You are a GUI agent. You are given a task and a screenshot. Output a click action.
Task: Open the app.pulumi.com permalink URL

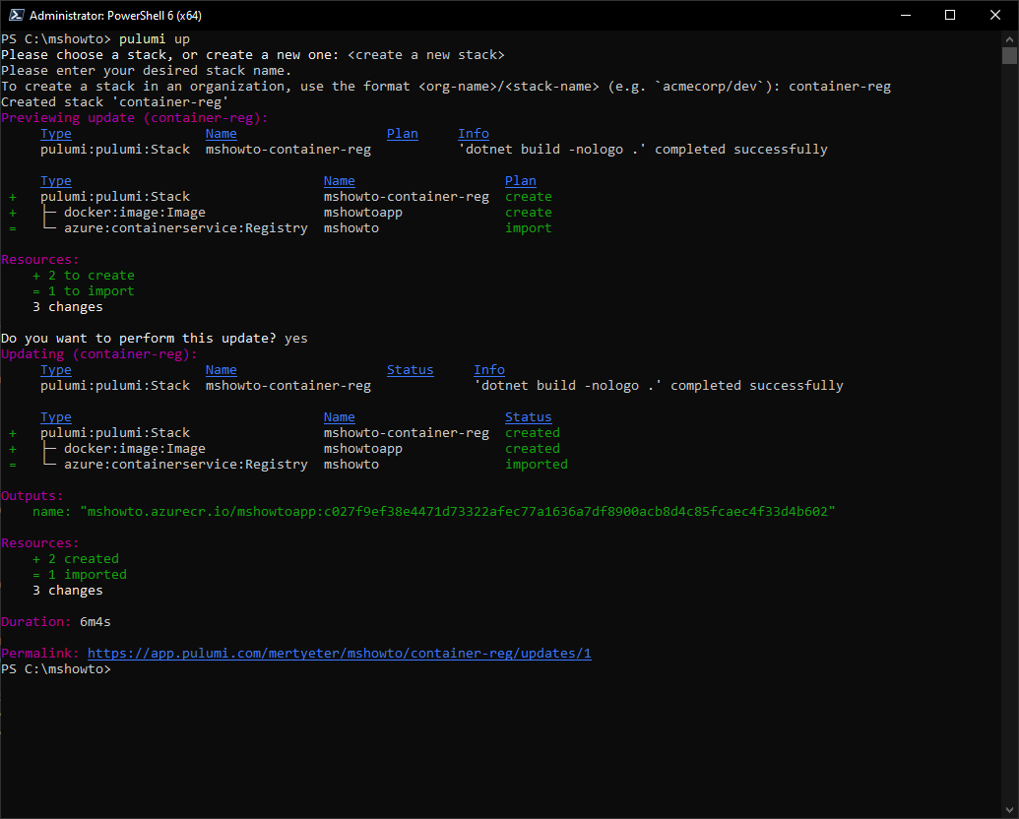(340, 654)
